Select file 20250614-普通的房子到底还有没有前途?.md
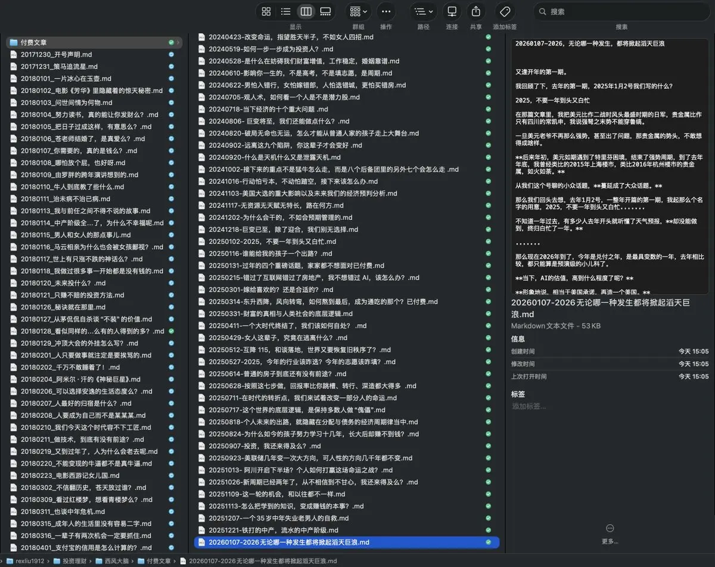The width and height of the screenshot is (715, 567). [x=346, y=374]
